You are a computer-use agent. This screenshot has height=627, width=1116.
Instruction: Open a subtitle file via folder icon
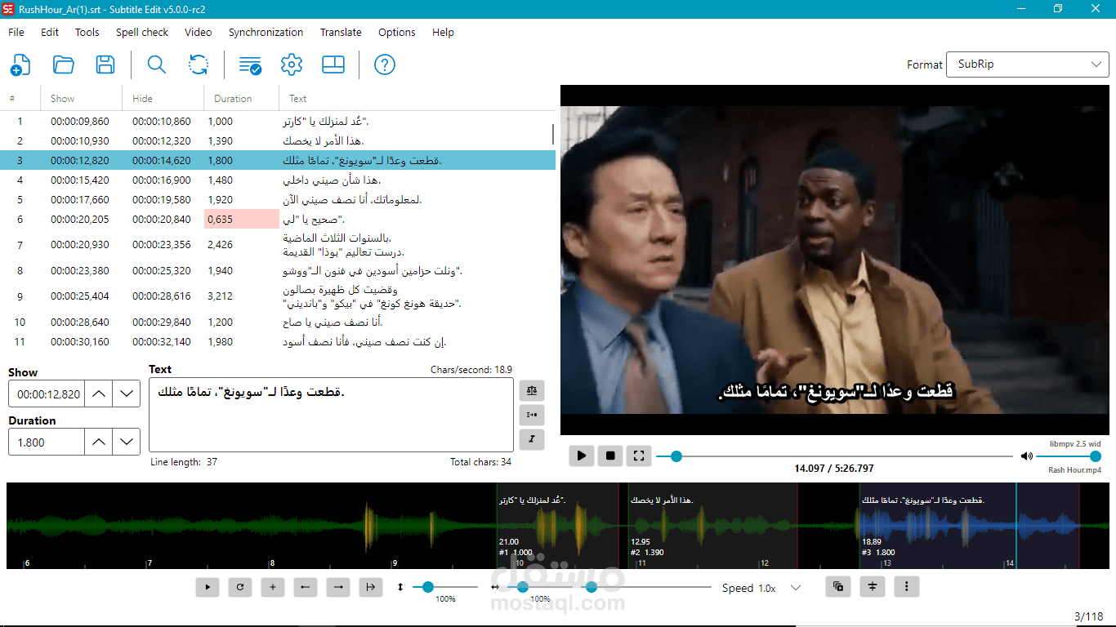point(63,64)
